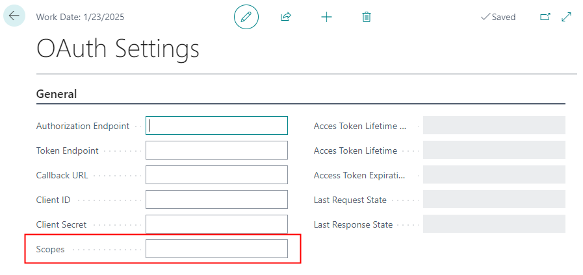
Task: Click the Client ID input
Action: (x=216, y=200)
